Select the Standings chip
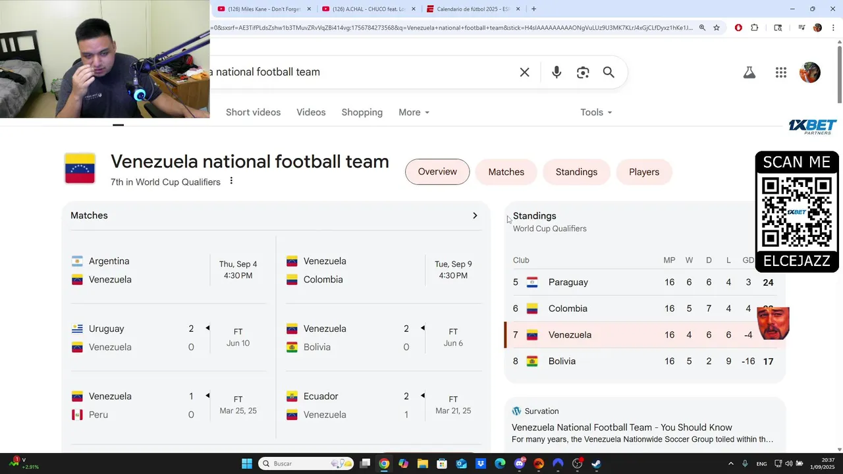 click(x=576, y=172)
